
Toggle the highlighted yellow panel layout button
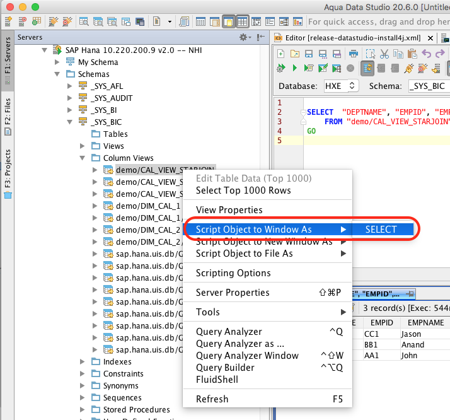228,21
